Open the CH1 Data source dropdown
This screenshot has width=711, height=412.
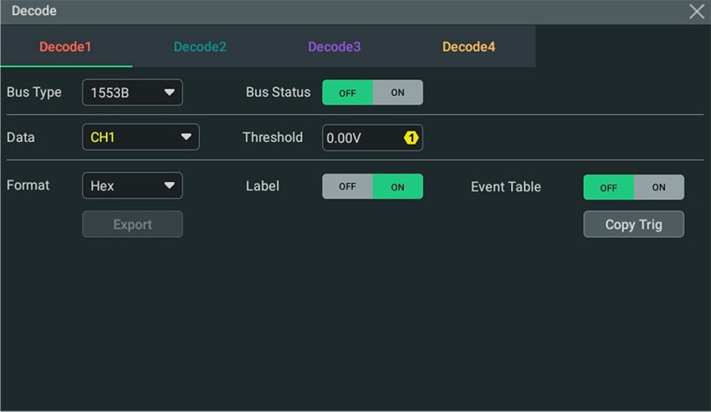[141, 137]
